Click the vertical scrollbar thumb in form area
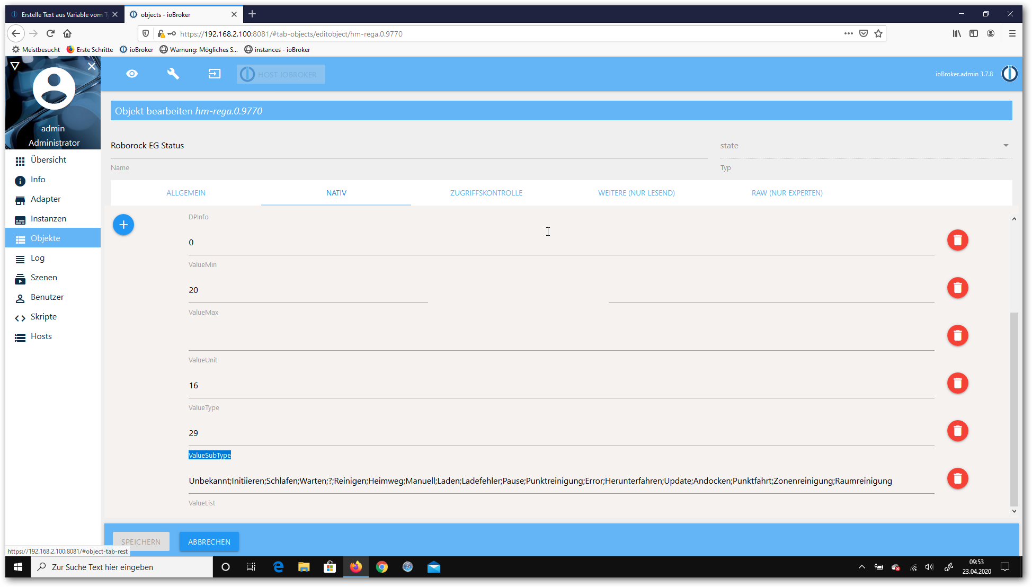This screenshot has width=1032, height=587. 1013,408
